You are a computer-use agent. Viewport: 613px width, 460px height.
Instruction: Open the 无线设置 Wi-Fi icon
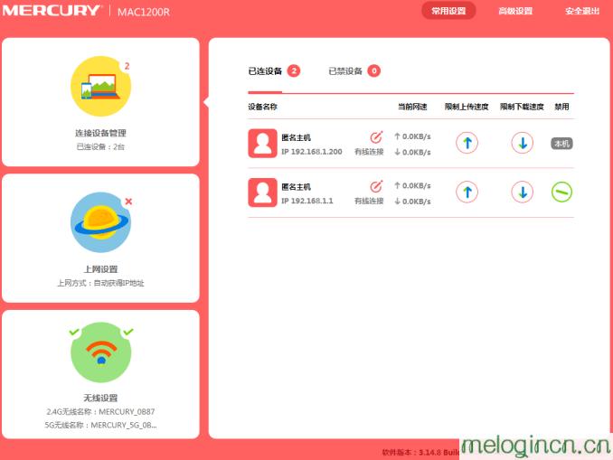click(101, 352)
